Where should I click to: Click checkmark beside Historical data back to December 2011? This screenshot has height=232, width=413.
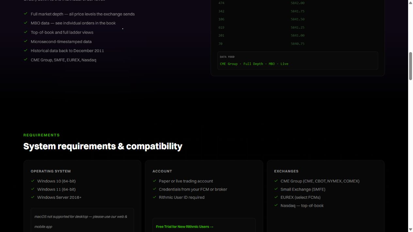click(x=25, y=50)
